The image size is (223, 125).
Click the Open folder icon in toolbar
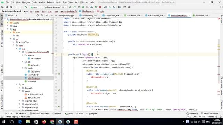(2, 7)
